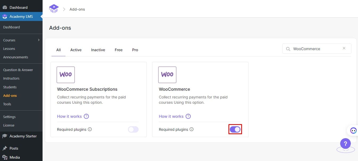The image size is (358, 161).
Task: Switch to the Active tab
Action: (x=76, y=50)
